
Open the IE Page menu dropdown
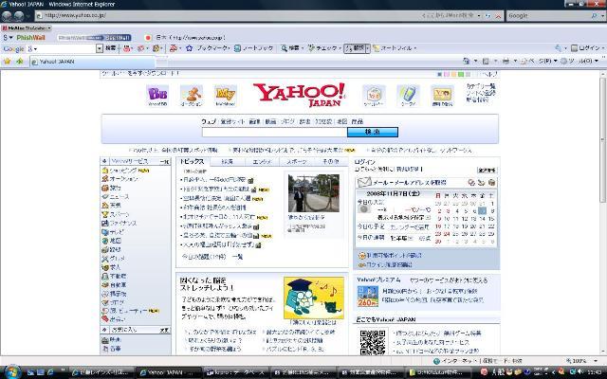click(x=556, y=61)
